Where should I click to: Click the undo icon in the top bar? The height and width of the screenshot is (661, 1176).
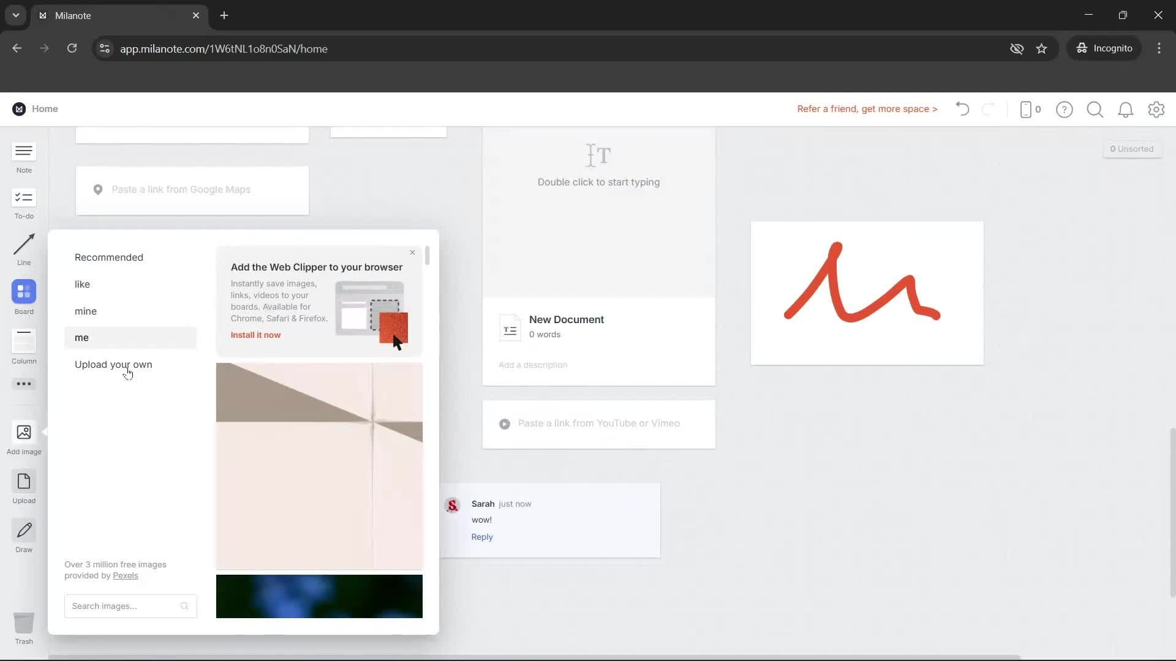(x=961, y=109)
